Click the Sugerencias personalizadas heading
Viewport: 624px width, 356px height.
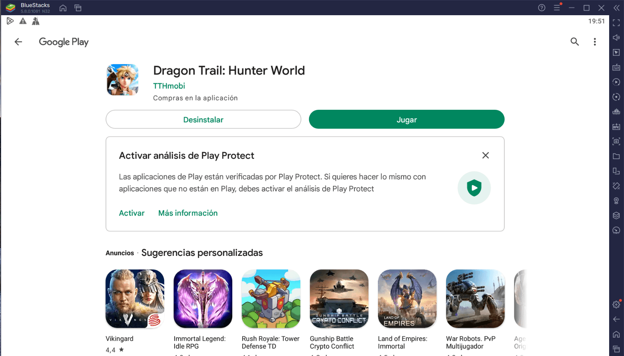(x=202, y=253)
